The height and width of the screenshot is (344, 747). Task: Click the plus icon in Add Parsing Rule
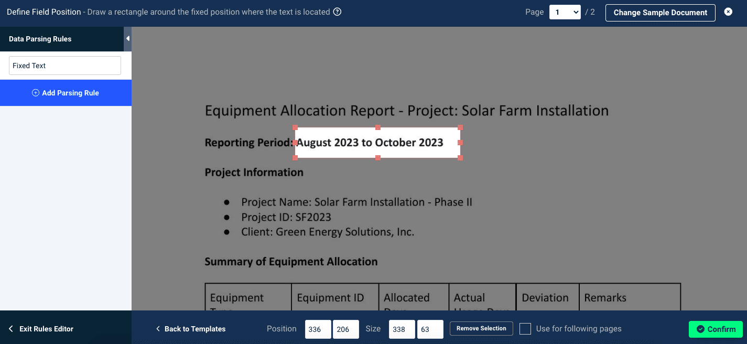(36, 93)
